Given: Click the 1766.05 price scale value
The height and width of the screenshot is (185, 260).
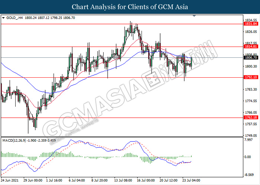Looking at the screenshot, I should coord(251,112).
